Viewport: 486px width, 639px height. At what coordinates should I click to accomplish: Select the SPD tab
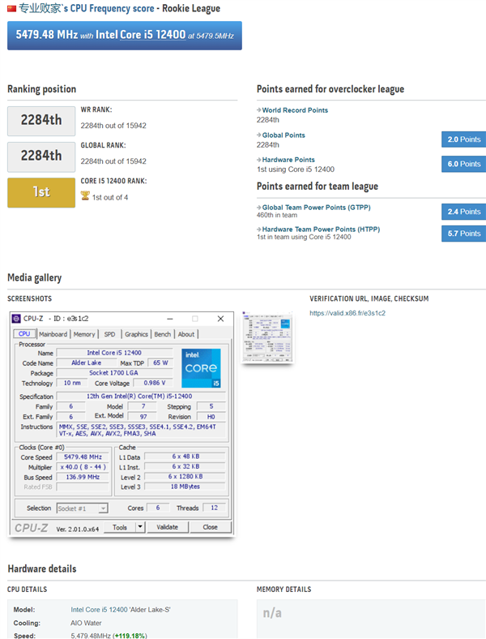109,334
